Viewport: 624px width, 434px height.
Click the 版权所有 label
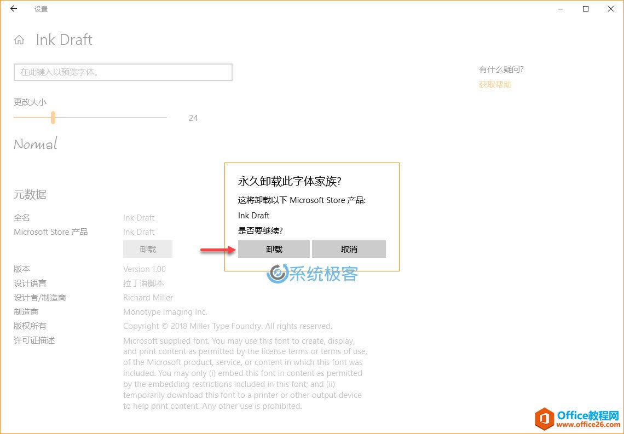[30, 326]
